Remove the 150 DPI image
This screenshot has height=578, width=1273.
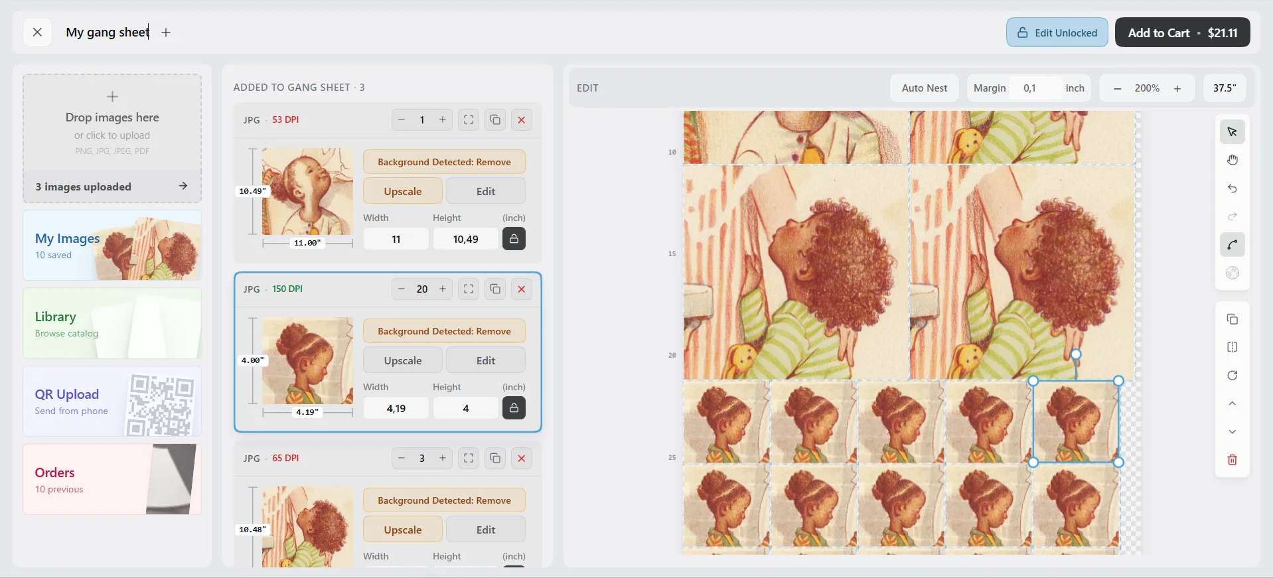point(522,289)
